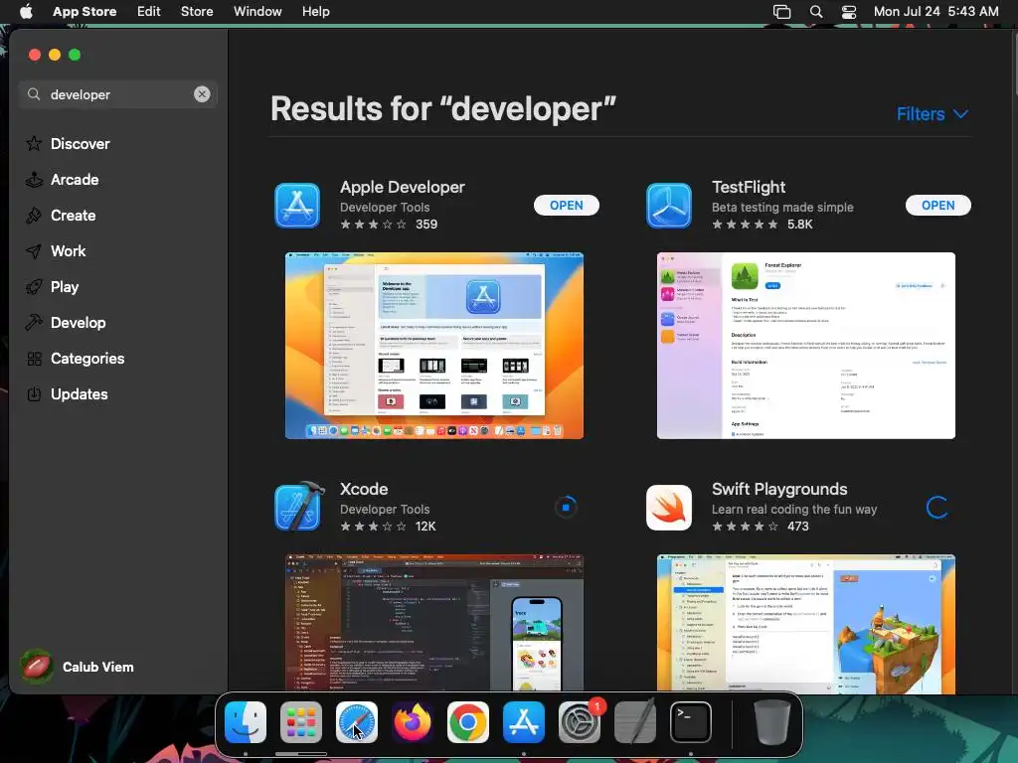Open the Calub Viem account
Image resolution: width=1018 pixels, height=763 pixels.
pos(77,667)
